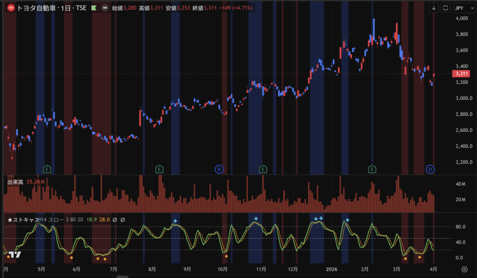Image resolution: width=477 pixels, height=278 pixels.
Task: Click the down-arrow button beside the JPY selector
Action: [x=434, y=8]
